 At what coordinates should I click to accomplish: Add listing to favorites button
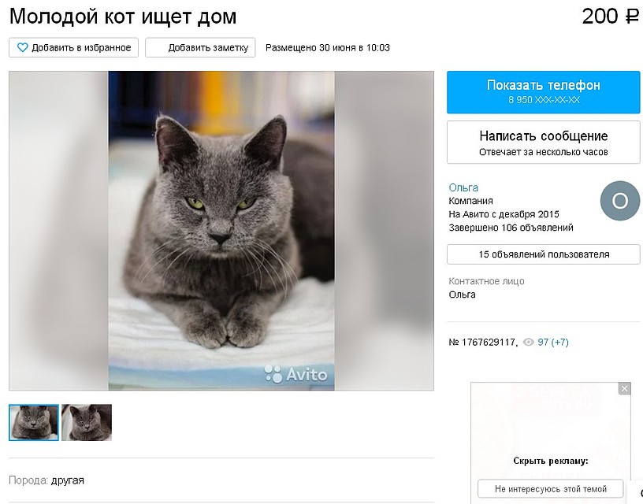tap(74, 47)
